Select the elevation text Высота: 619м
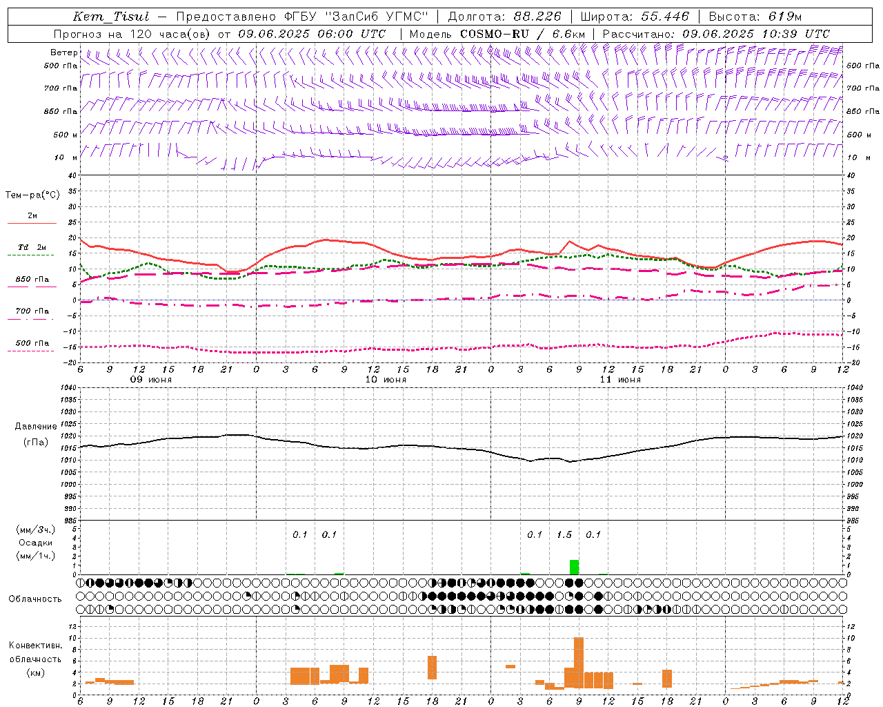The height and width of the screenshot is (707, 883). click(x=755, y=17)
